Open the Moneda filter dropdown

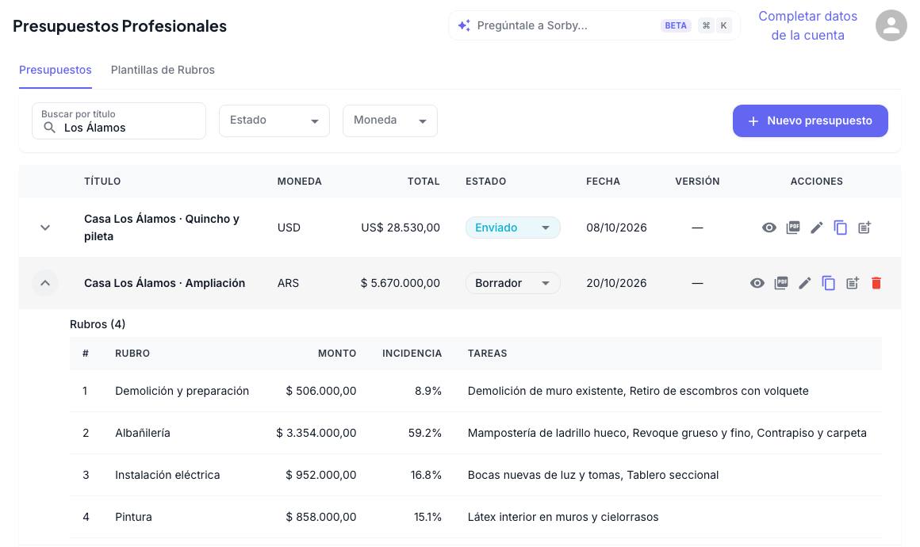pos(389,120)
